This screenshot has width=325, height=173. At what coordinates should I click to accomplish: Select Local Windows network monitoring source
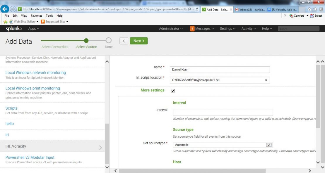36,73
